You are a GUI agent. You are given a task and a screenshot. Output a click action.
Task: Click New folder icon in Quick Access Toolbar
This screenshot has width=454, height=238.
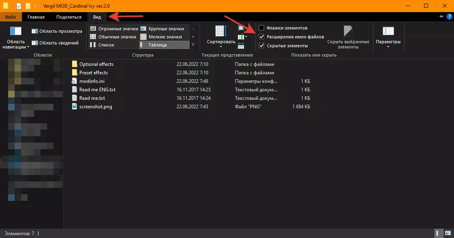tap(28, 6)
